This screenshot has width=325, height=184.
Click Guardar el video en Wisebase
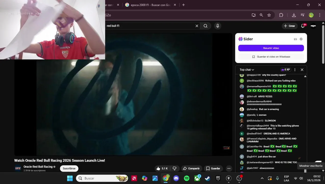coord(271,57)
